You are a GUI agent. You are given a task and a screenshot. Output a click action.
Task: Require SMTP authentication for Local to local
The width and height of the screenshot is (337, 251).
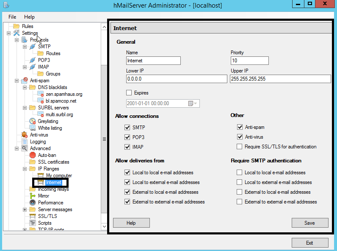click(x=240, y=173)
